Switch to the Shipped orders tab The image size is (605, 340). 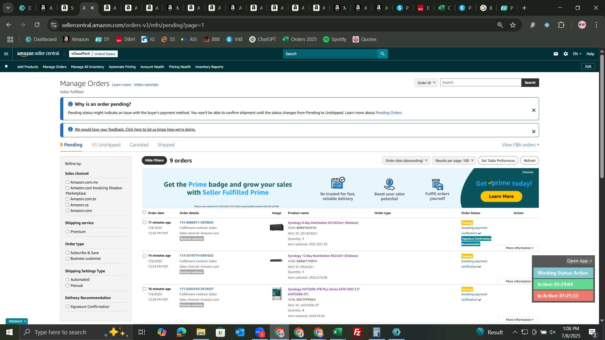[166, 145]
